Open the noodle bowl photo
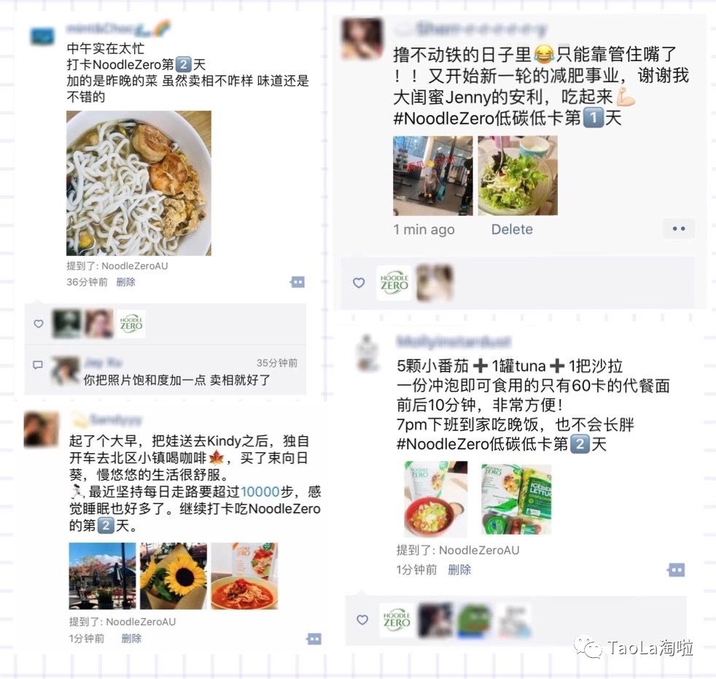 pyautogui.click(x=139, y=183)
